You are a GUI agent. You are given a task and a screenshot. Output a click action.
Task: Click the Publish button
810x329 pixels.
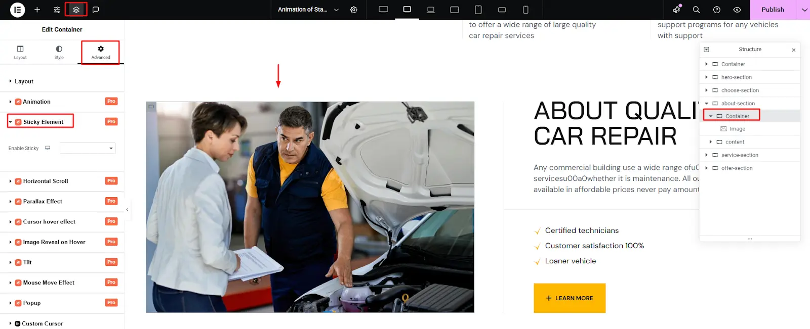tap(773, 10)
